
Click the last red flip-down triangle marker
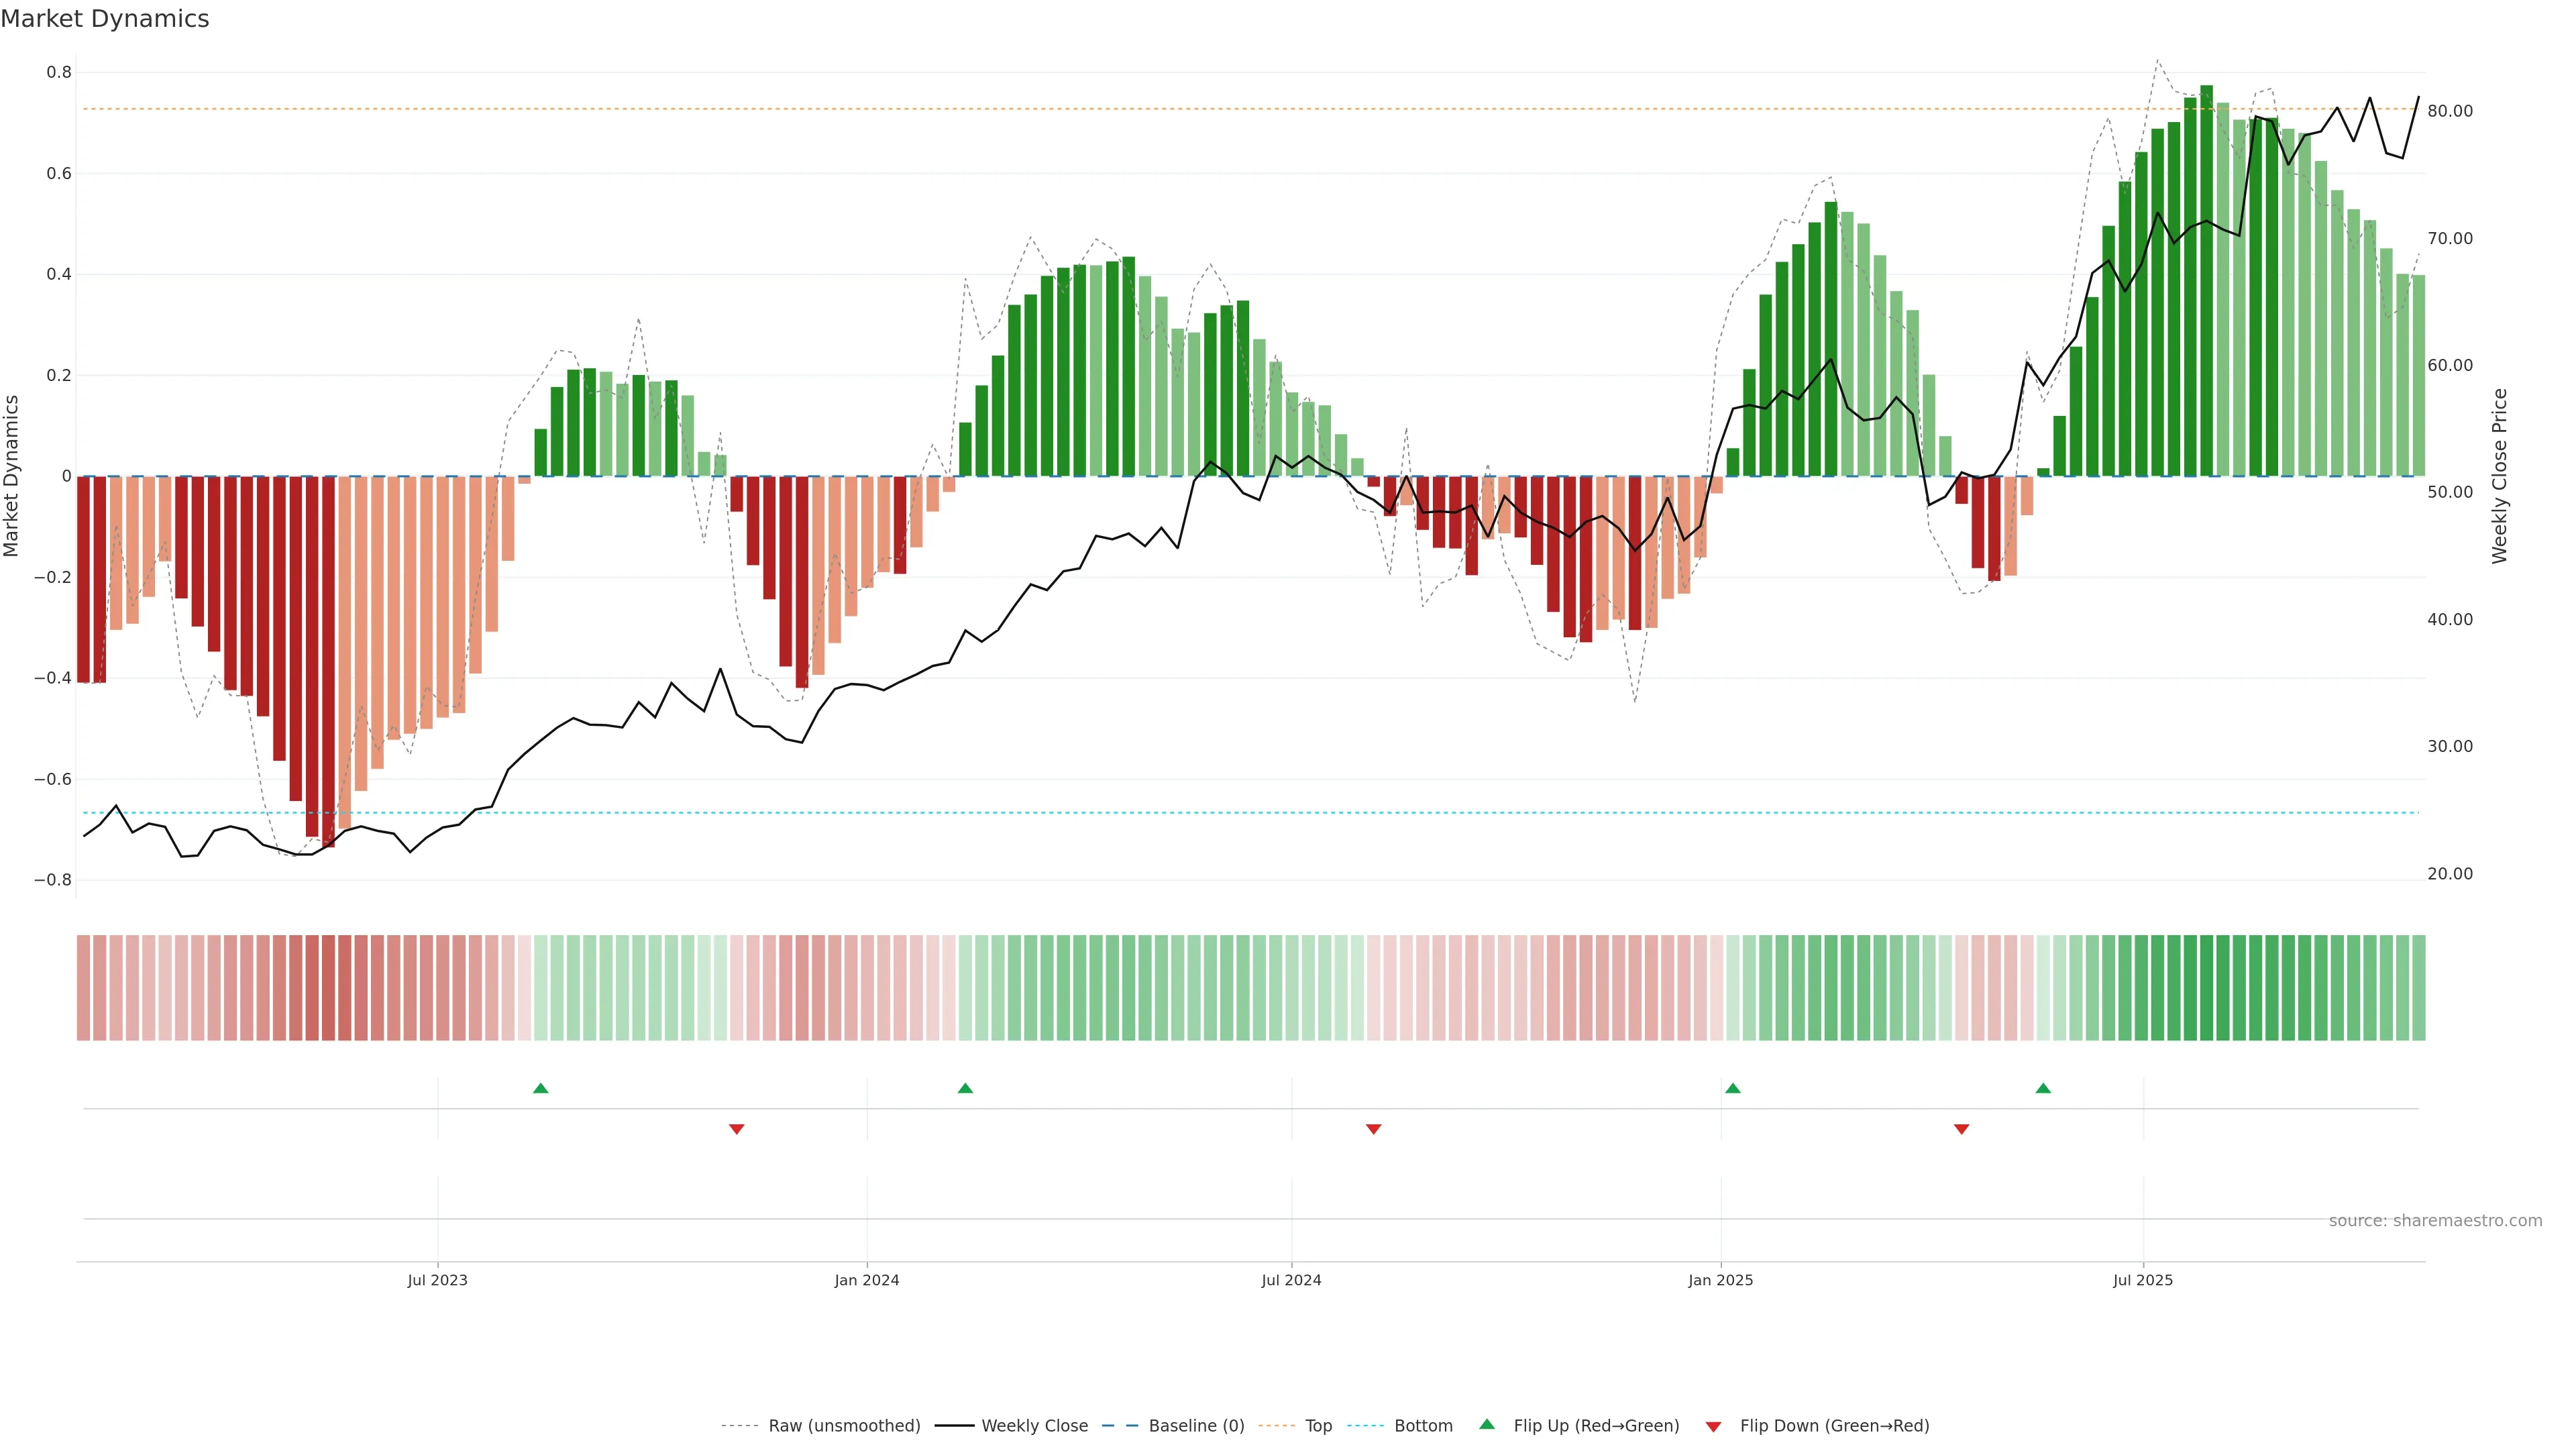1961,1129
